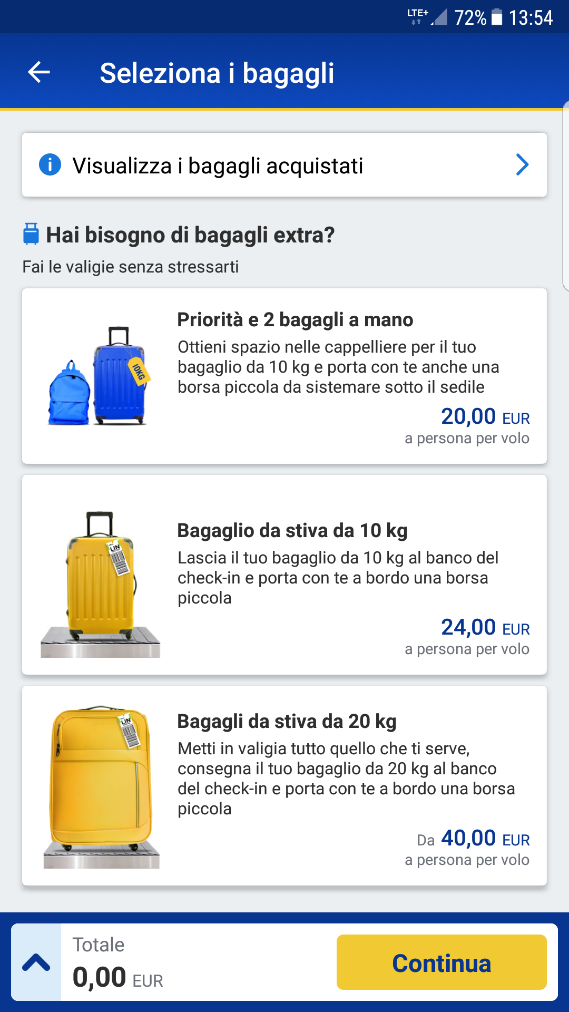The image size is (569, 1012).
Task: Choose 'Bagaglio da stiva da 10 kg' title
Action: point(292,530)
